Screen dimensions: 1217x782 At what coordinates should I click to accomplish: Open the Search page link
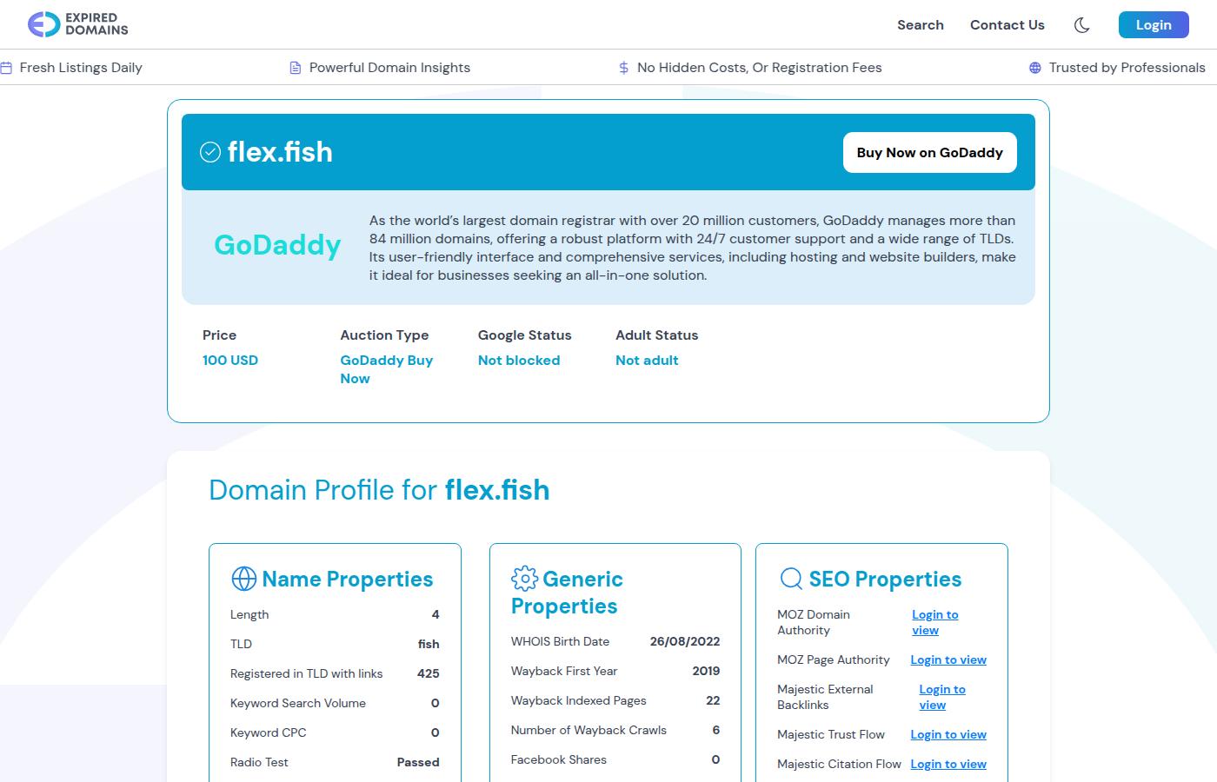921,25
